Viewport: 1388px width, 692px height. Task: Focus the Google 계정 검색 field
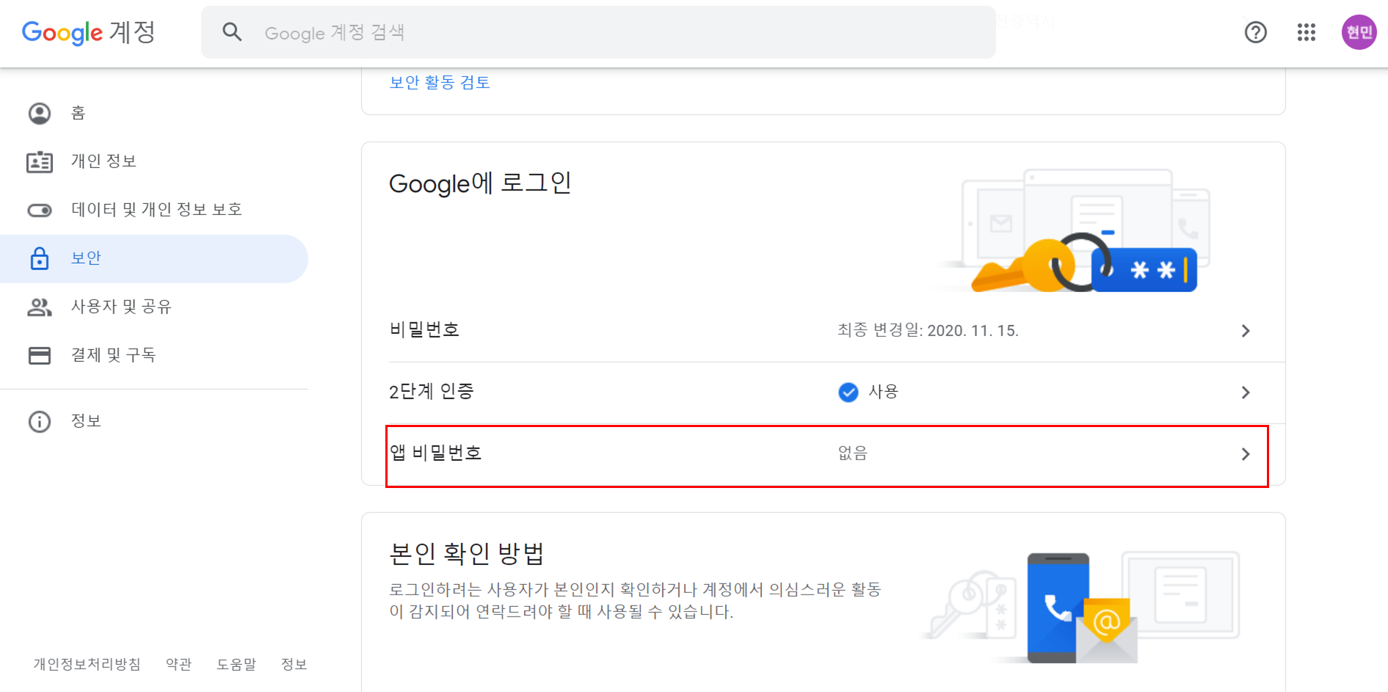tap(598, 32)
